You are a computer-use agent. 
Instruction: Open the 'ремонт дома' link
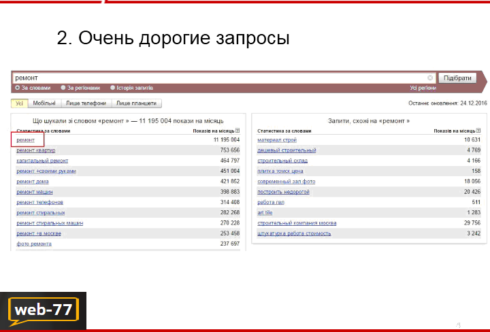[x=33, y=182]
